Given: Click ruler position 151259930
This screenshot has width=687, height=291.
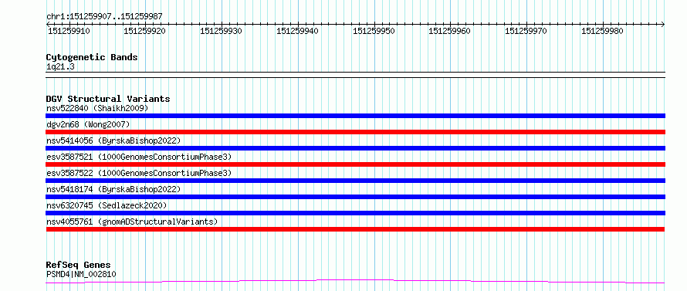Looking at the screenshot, I should tap(221, 32).
